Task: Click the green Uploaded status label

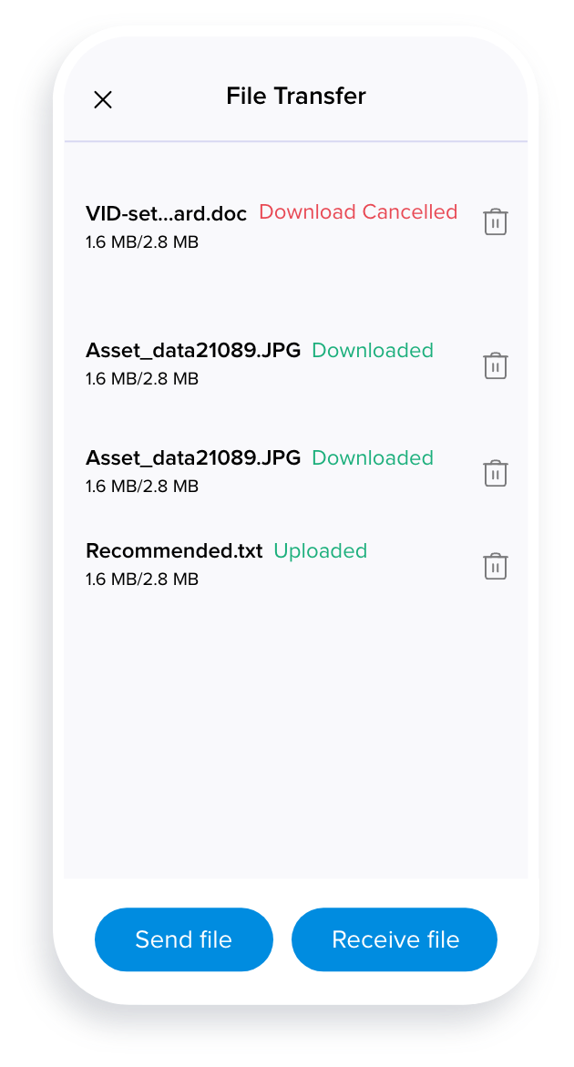Action: (321, 550)
